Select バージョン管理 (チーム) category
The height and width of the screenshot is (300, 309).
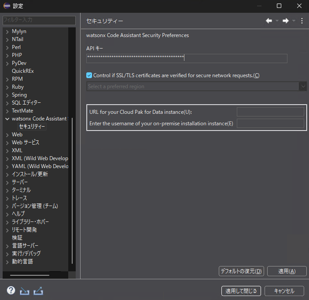(x=35, y=206)
